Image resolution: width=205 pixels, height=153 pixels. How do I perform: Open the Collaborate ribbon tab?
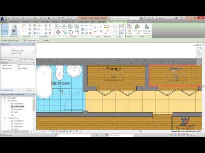(x=83, y=22)
